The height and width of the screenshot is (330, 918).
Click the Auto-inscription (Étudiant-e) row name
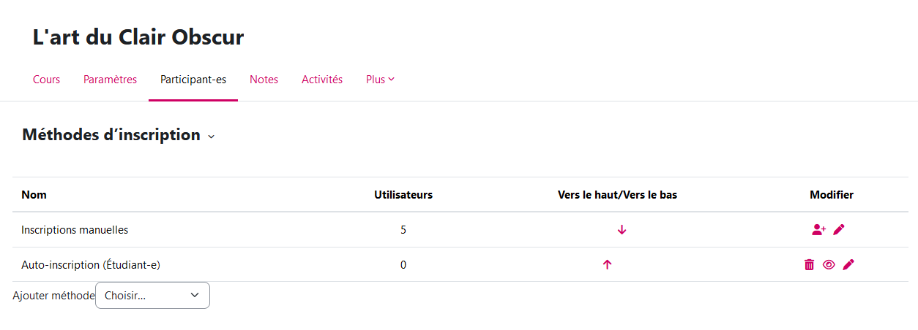(x=91, y=265)
